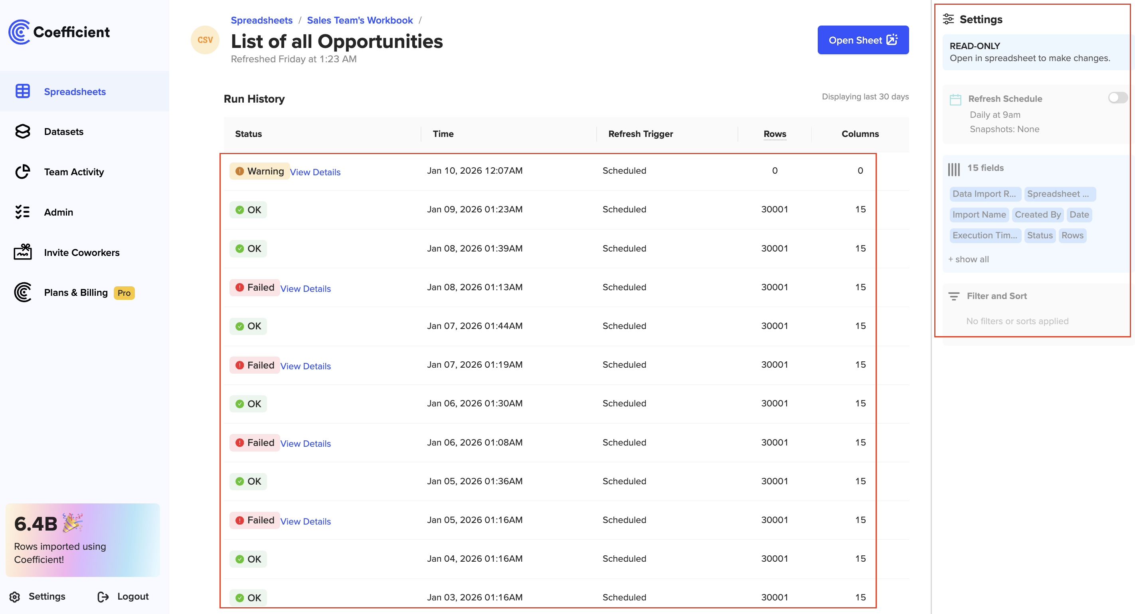Image resolution: width=1135 pixels, height=614 pixels.
Task: Click the Logout arrow icon
Action: click(x=103, y=596)
